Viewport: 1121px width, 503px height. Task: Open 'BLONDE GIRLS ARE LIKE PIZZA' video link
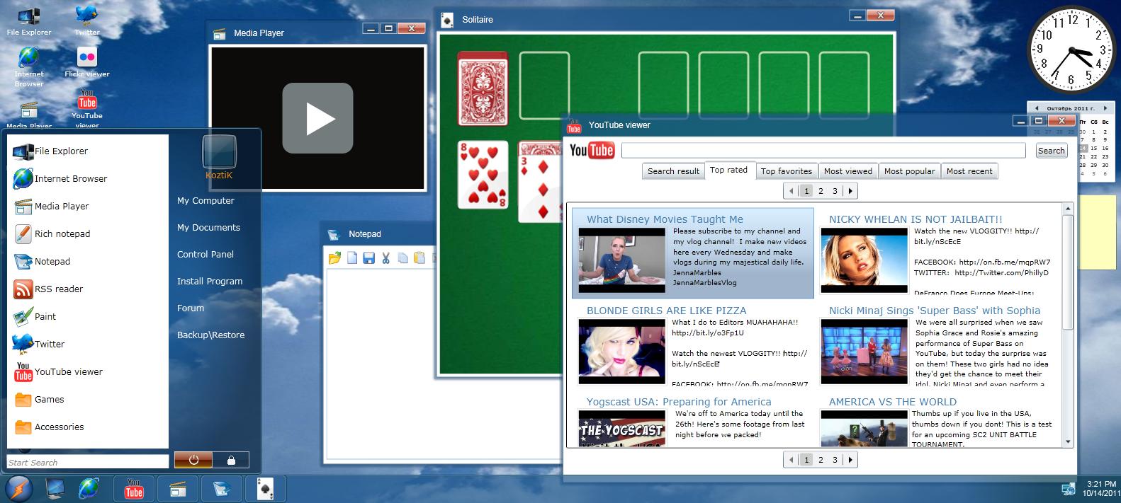coord(666,311)
